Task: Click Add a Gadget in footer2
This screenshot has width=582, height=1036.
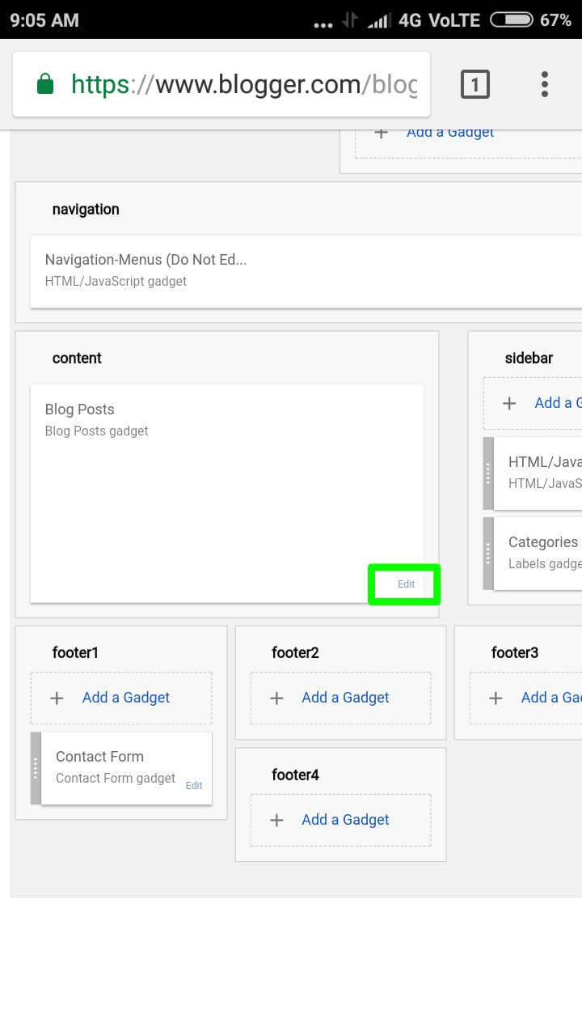Action: (345, 697)
